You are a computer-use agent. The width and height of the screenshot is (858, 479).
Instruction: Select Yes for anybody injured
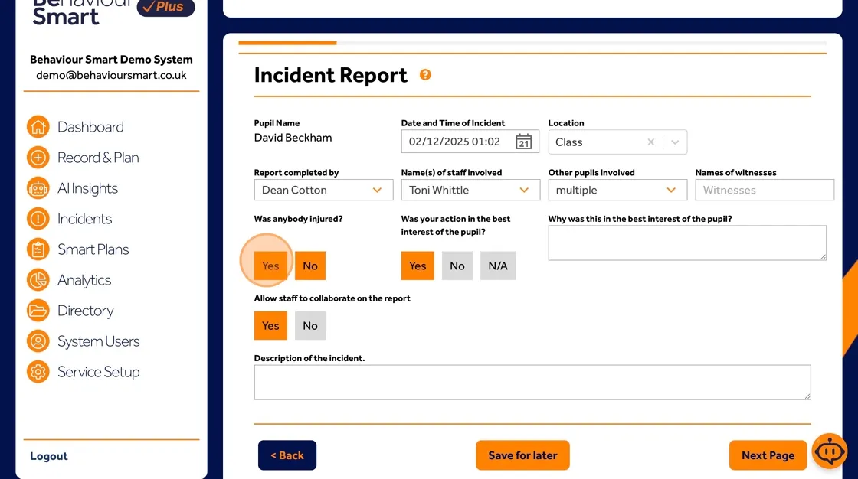tap(270, 266)
